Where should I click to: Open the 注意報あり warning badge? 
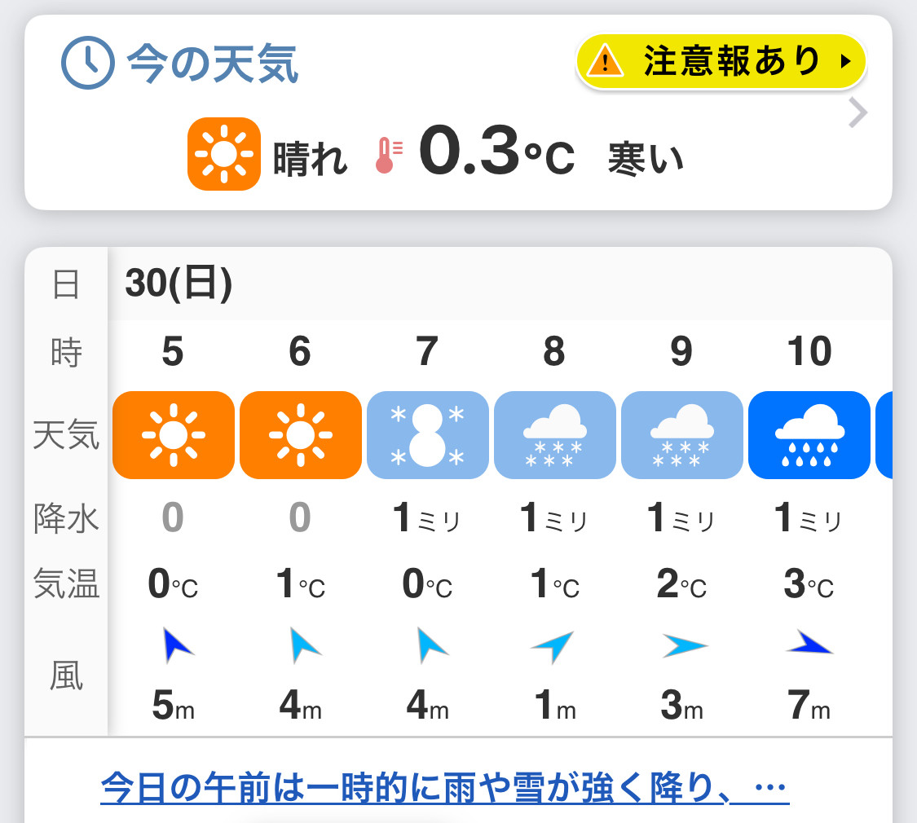[721, 61]
